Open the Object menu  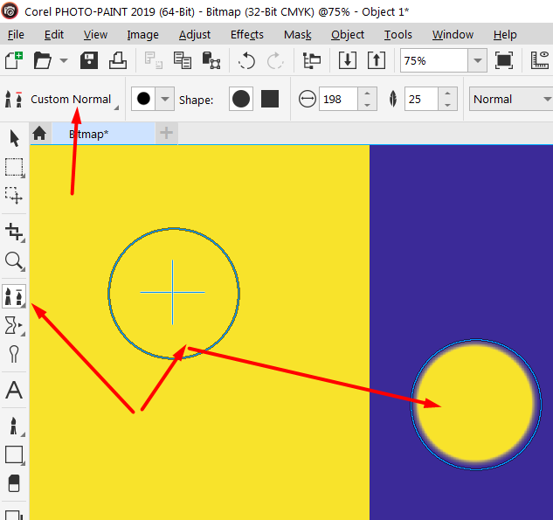click(x=348, y=35)
